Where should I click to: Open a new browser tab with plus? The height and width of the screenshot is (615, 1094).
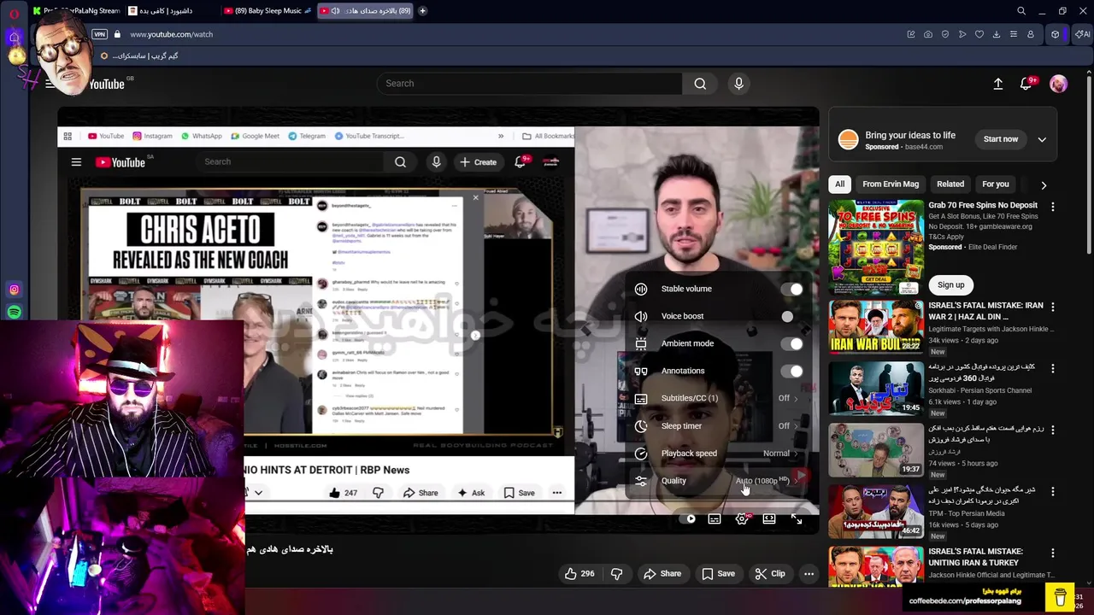click(422, 11)
